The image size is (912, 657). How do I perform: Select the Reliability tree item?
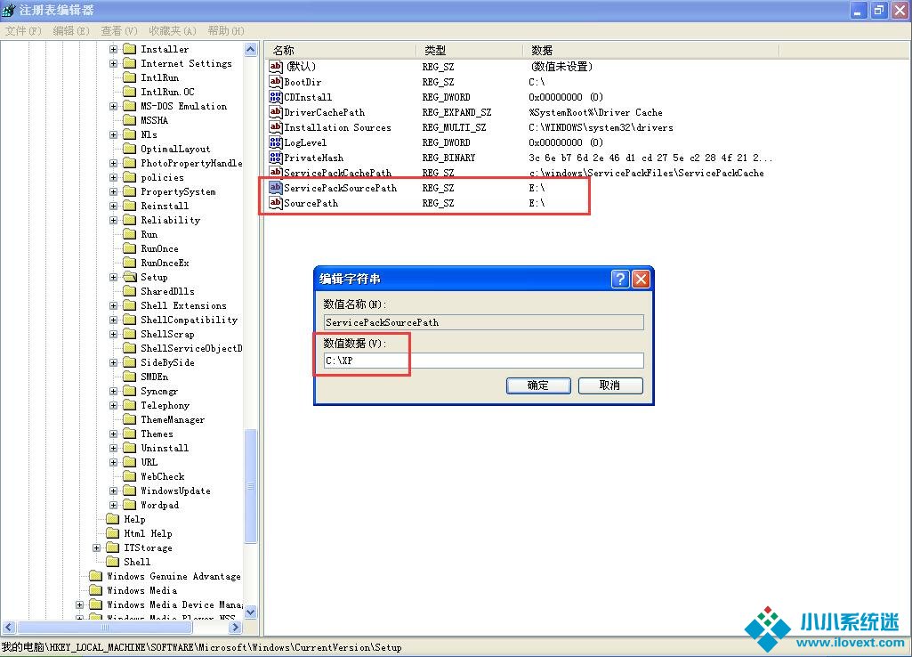point(171,221)
